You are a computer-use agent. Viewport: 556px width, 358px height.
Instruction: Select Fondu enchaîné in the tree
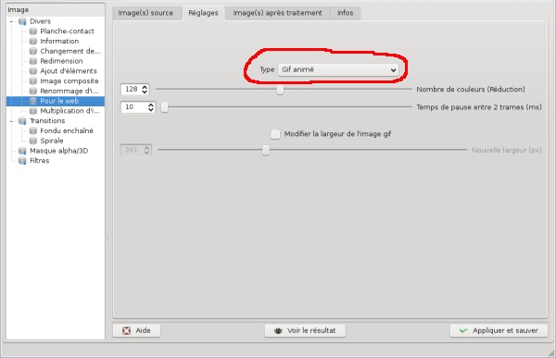tap(67, 130)
